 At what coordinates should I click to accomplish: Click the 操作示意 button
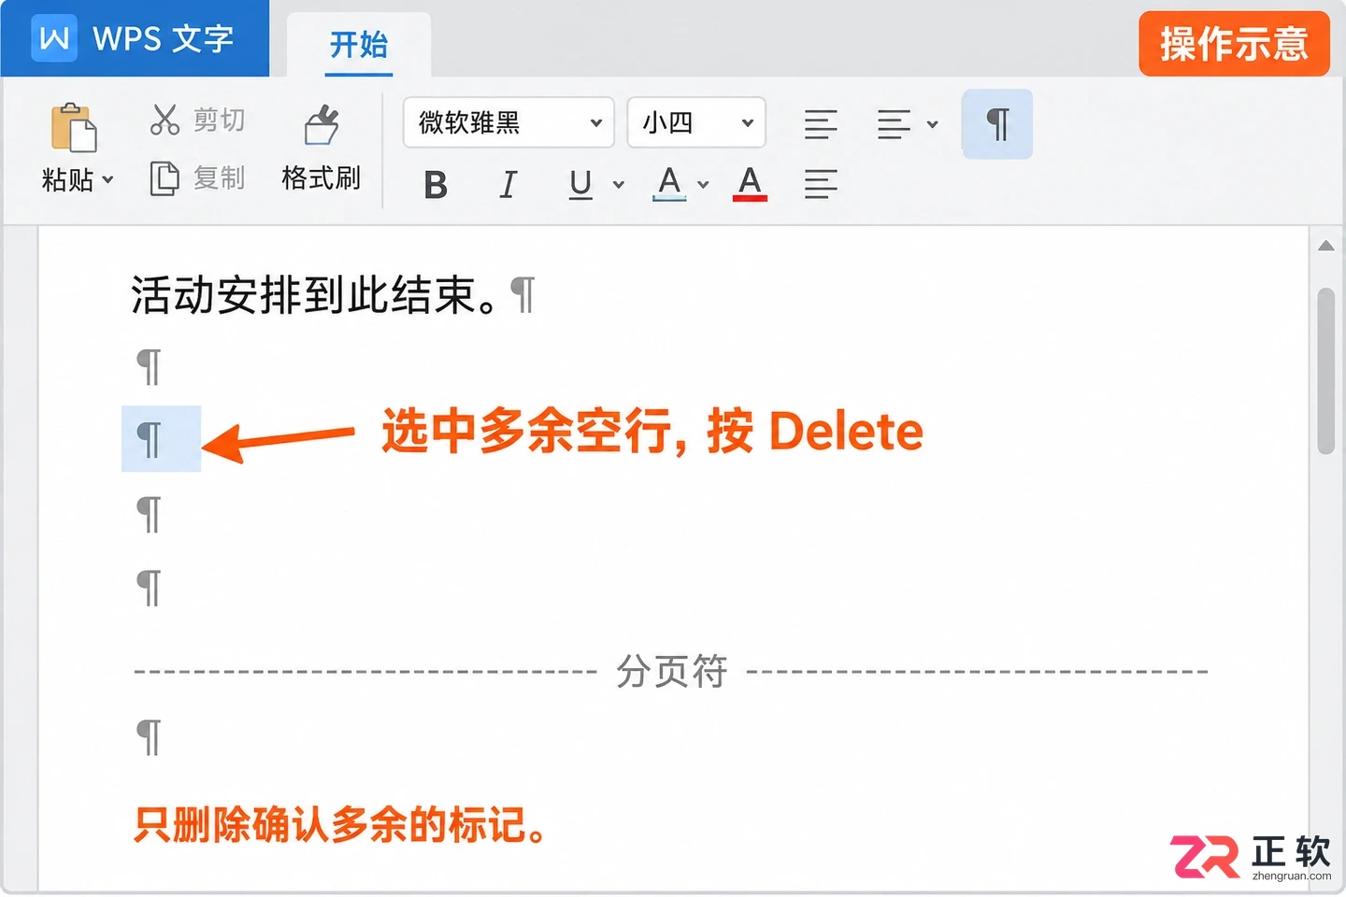1234,43
